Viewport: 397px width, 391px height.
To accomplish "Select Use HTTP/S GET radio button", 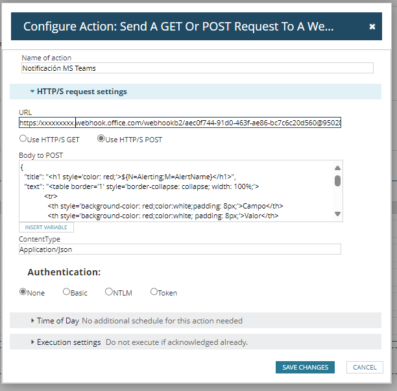I will pos(23,138).
